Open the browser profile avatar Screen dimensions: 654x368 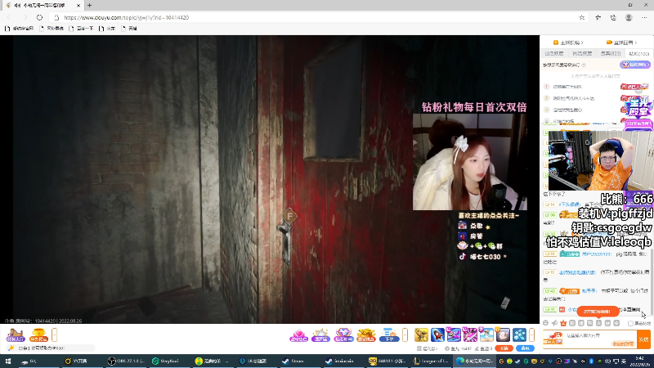[x=629, y=17]
